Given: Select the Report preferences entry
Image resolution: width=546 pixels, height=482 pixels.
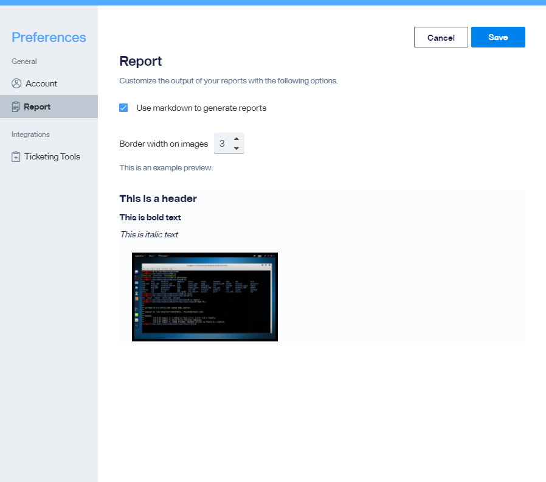Looking at the screenshot, I should point(49,107).
